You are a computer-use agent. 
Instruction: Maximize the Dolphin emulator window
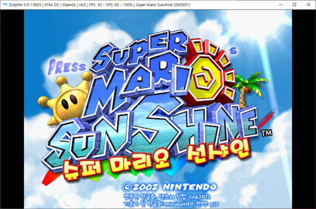(x=294, y=4)
